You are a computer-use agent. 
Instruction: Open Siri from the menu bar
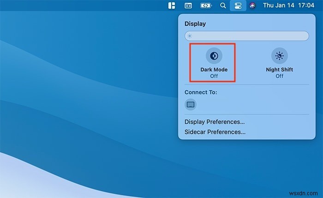[x=252, y=6]
